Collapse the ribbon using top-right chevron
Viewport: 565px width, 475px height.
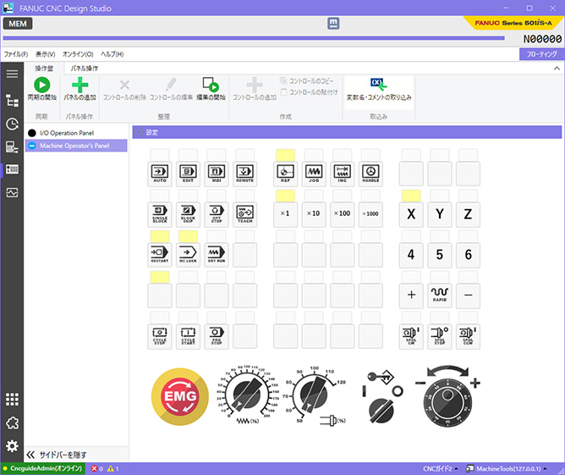pos(557,67)
